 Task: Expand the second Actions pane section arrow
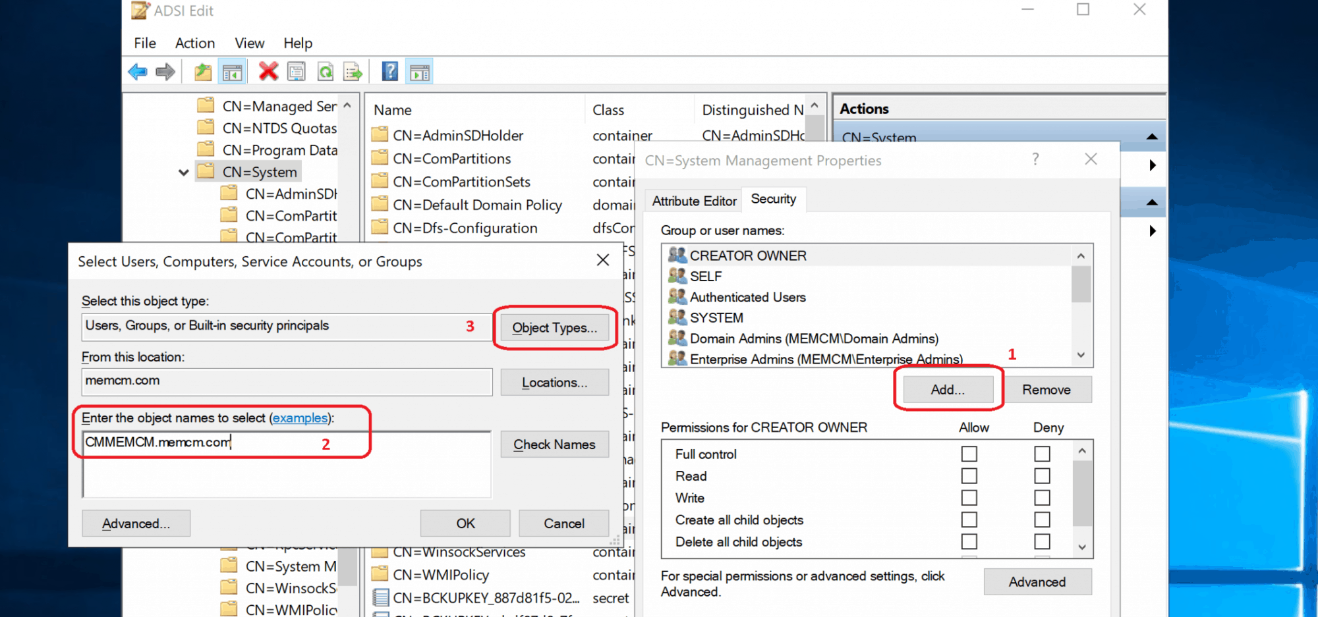coord(1151,165)
